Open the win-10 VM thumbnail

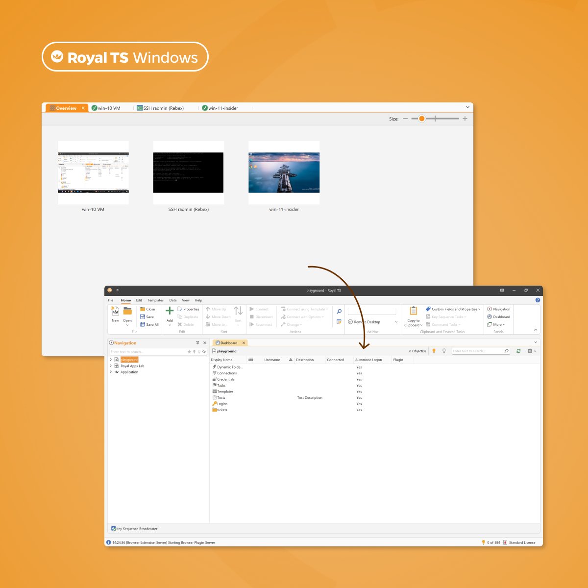pyautogui.click(x=93, y=172)
